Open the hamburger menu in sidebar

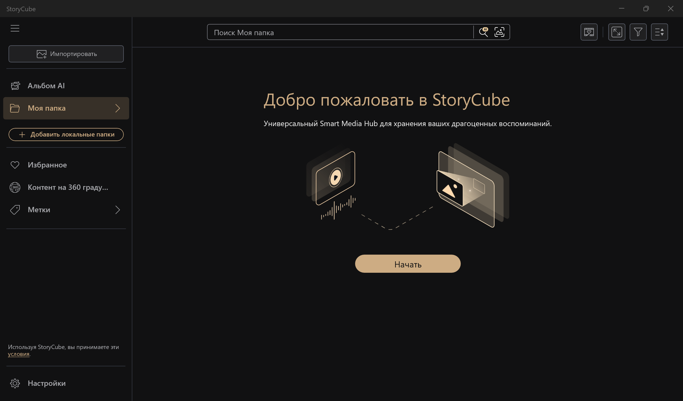(15, 28)
